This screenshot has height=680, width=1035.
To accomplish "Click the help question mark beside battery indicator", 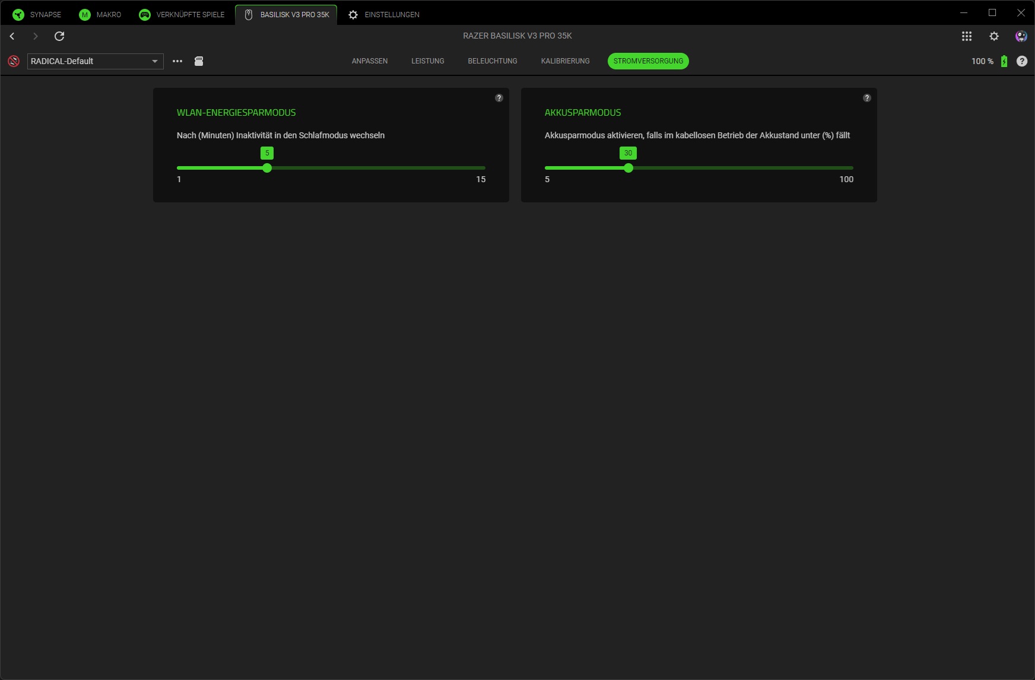I will coord(1022,61).
